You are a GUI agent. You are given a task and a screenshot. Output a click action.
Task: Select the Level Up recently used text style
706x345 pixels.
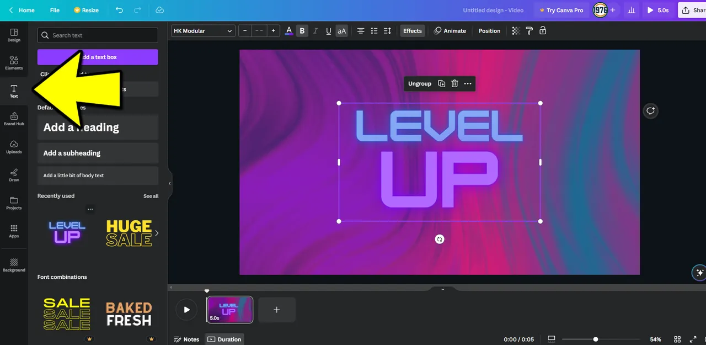[67, 232]
